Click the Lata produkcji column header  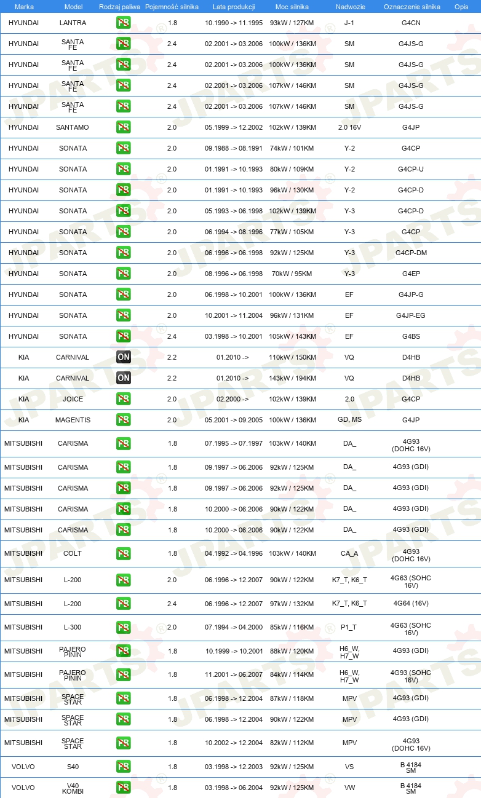234,6
